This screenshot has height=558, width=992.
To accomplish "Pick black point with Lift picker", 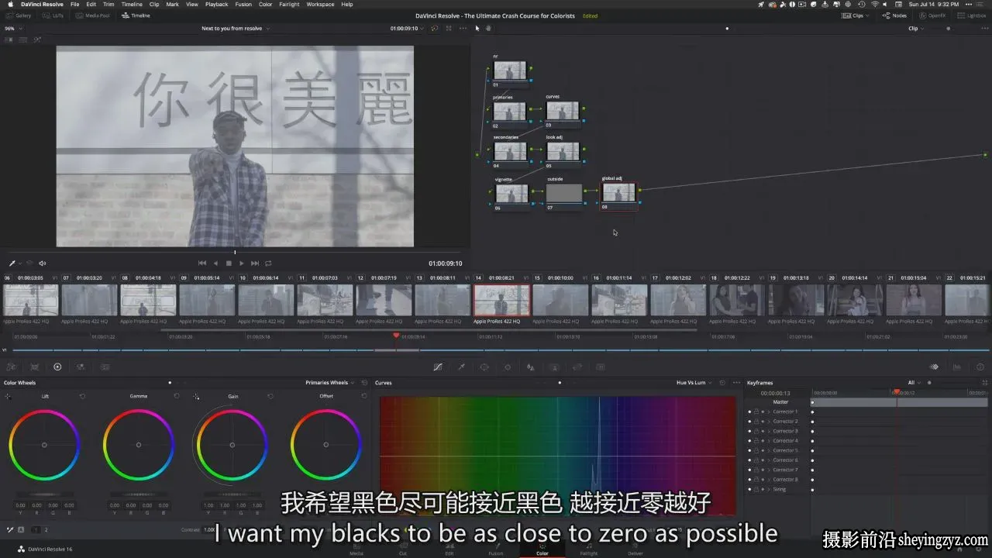I will [x=8, y=396].
